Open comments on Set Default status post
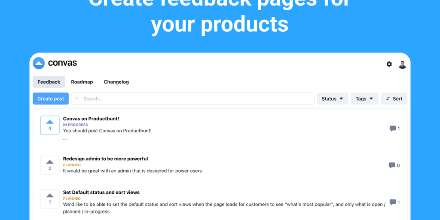Image resolution: width=440 pixels, height=220 pixels. [393, 202]
